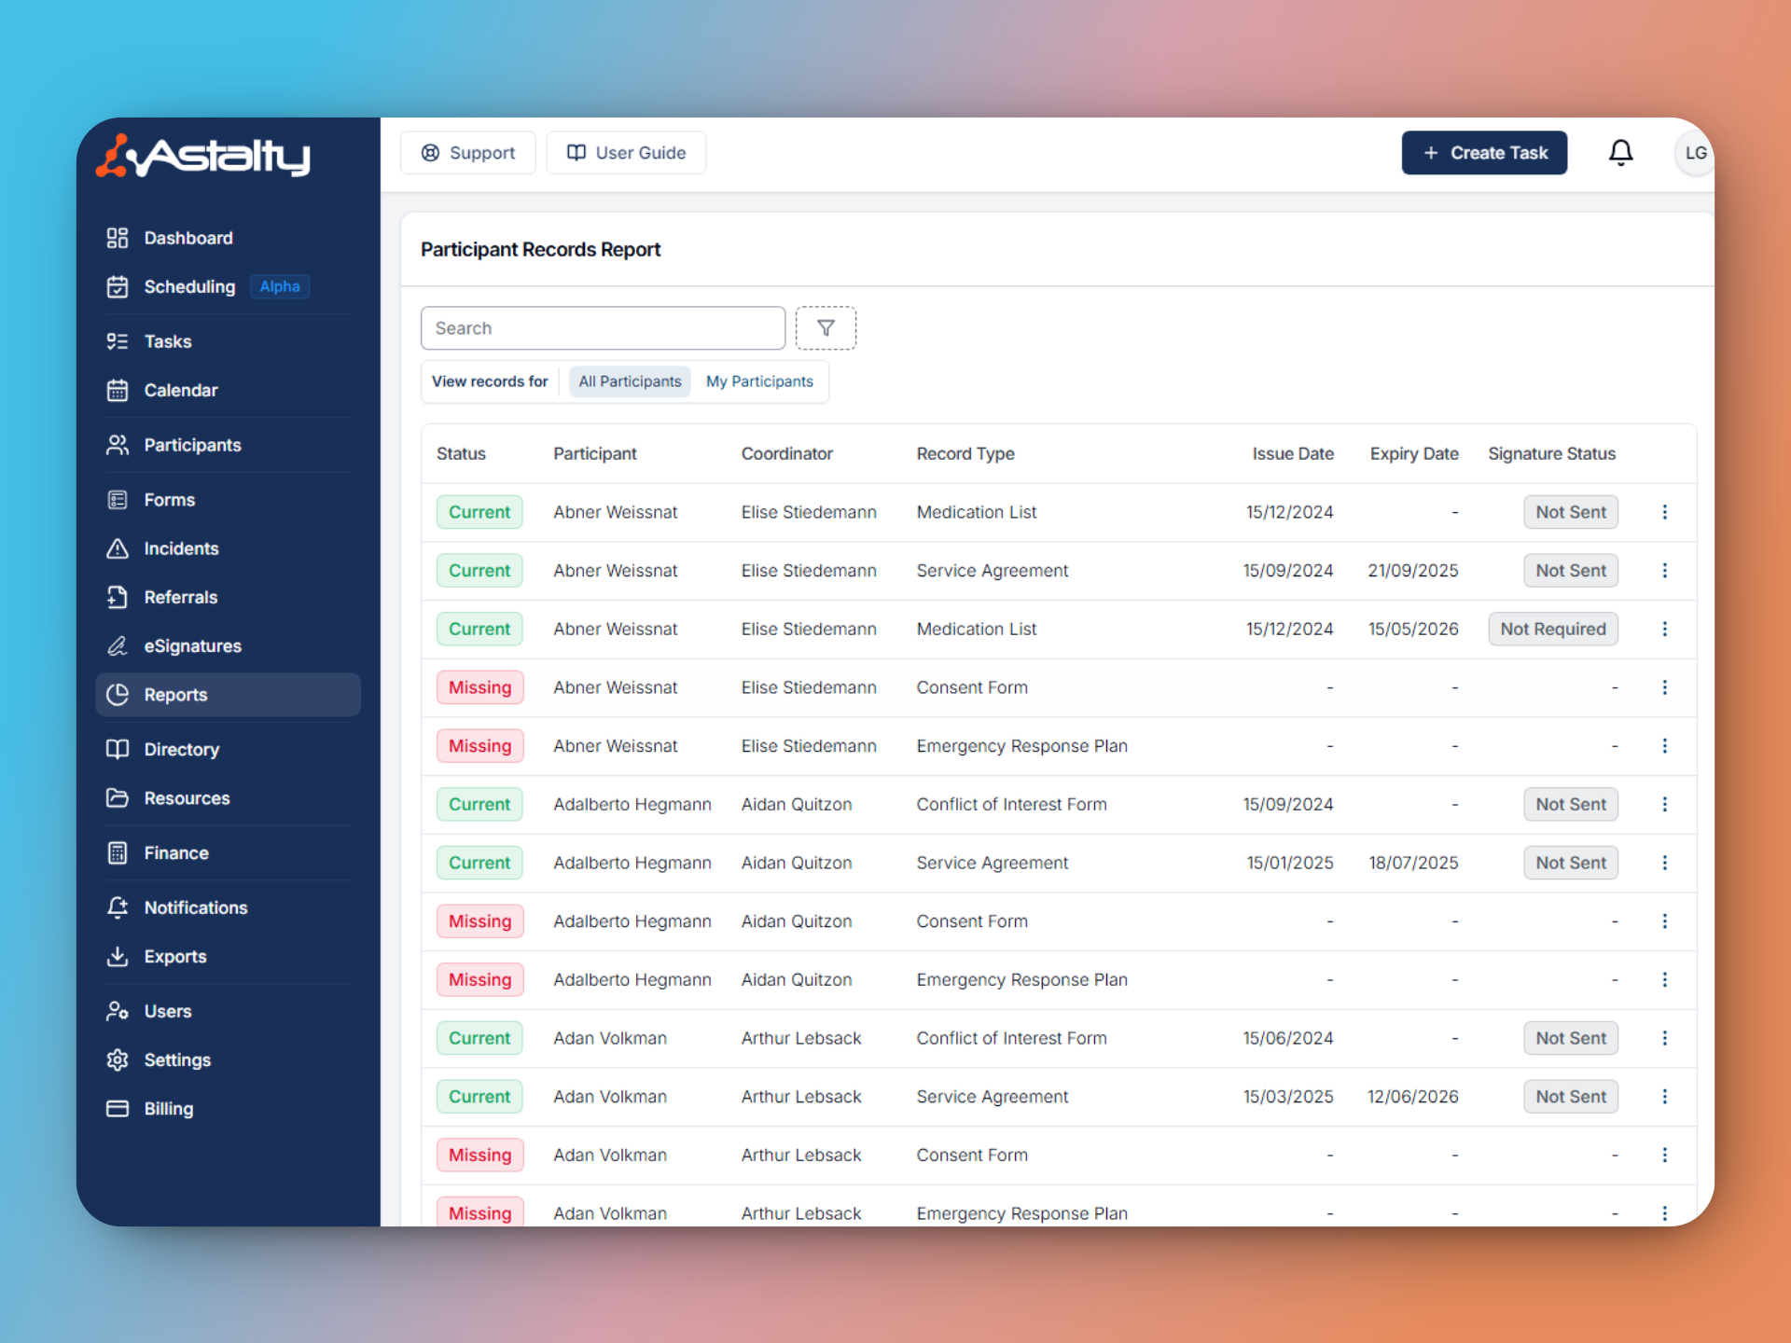
Task: Open the Dashboard sidebar item
Action: coord(187,238)
